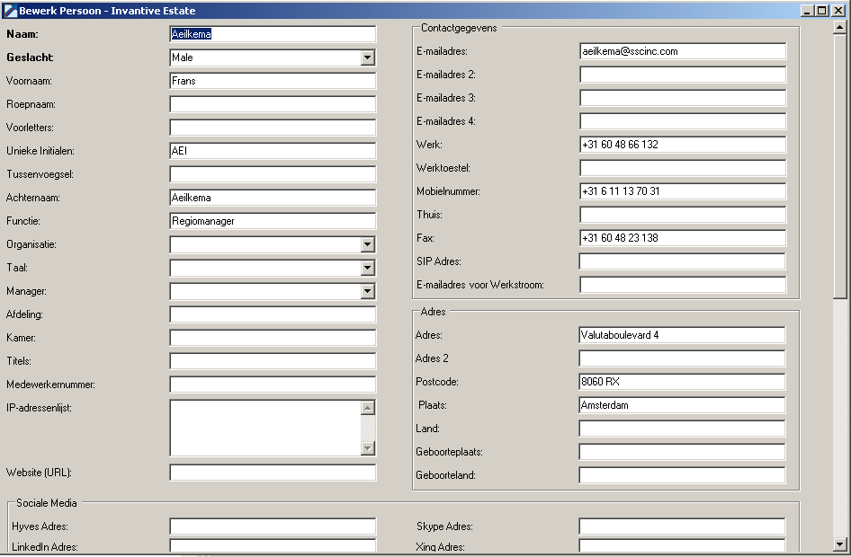
Task: Click the Werk phone number field
Action: 683,144
